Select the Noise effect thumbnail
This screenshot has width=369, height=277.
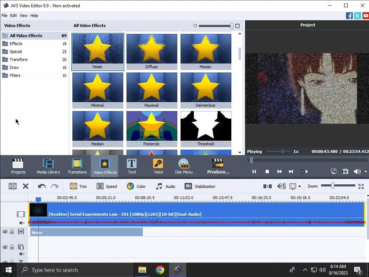pyautogui.click(x=98, y=52)
